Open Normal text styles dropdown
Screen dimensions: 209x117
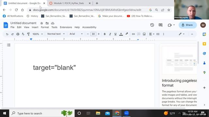click(56, 34)
